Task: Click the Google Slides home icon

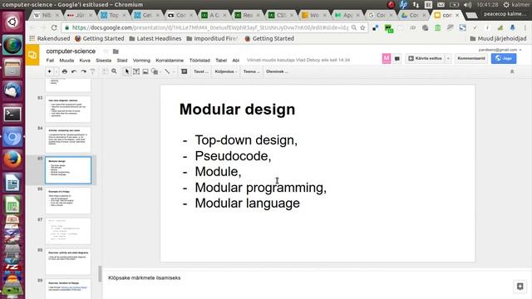Action: coord(32,55)
